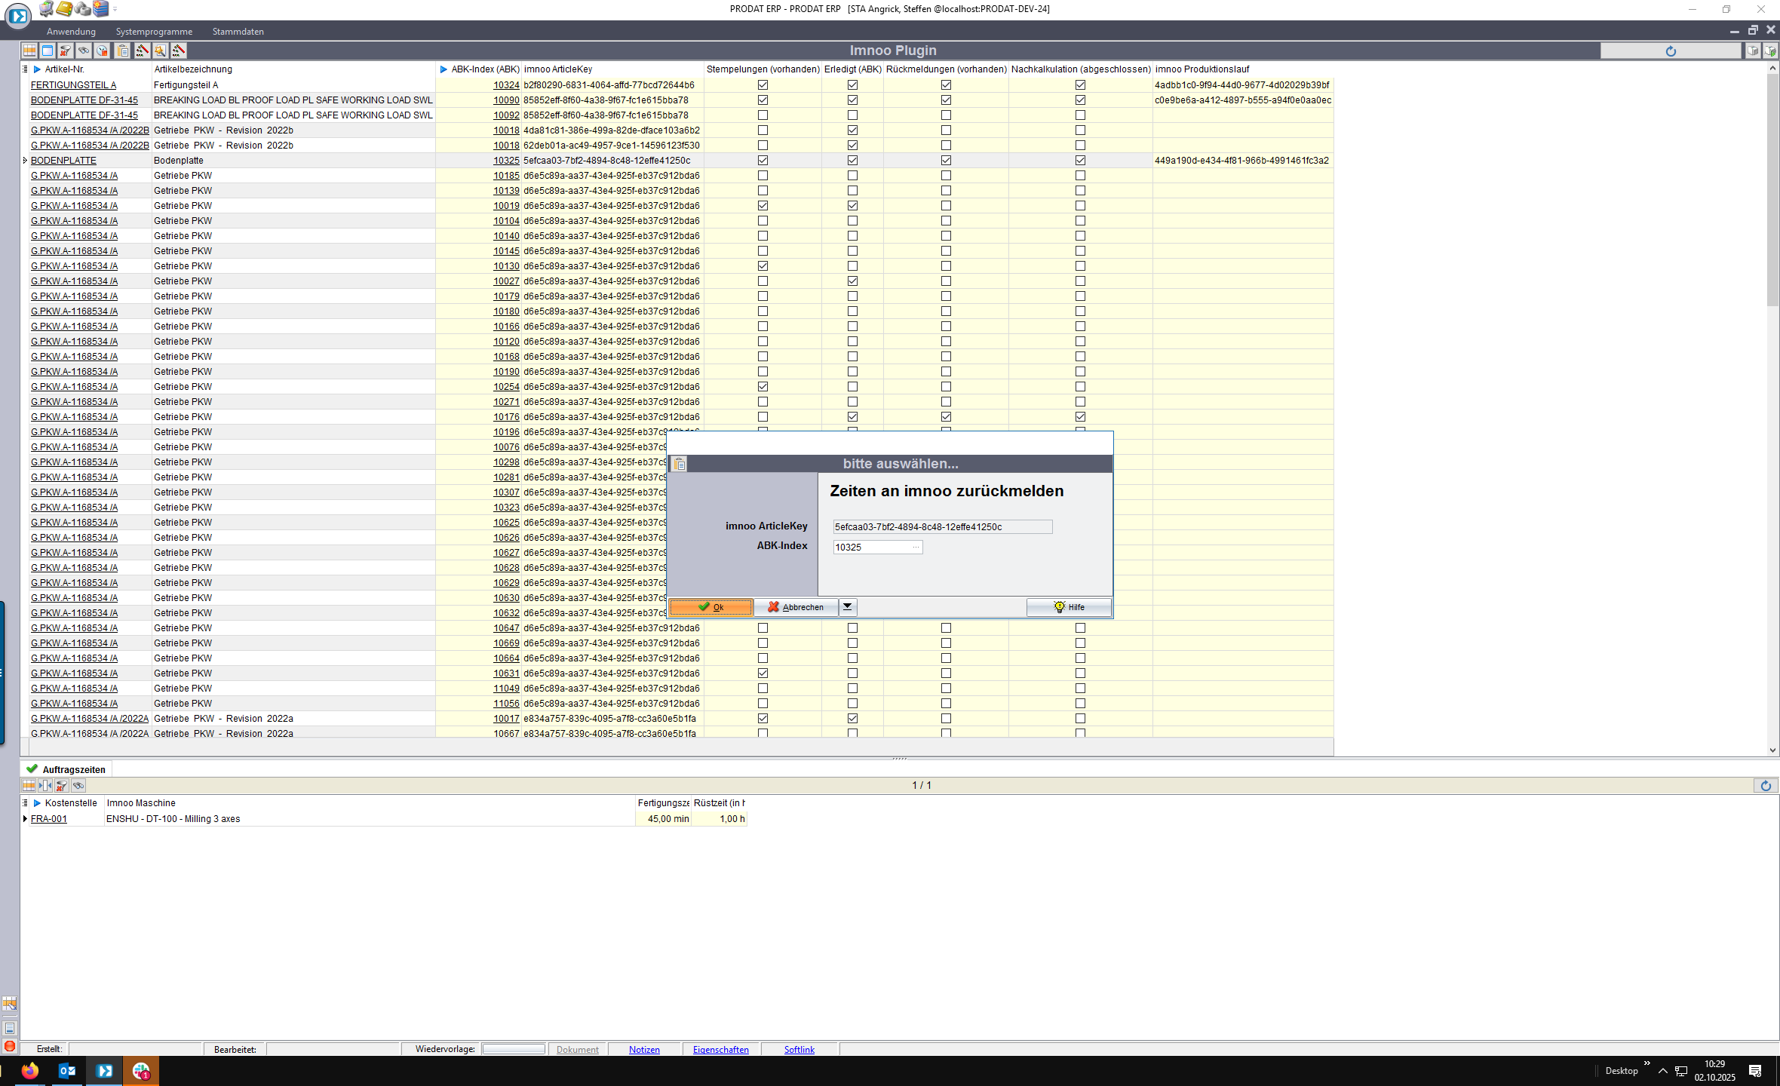Open the yellow address book icon
The height and width of the screenshot is (1086, 1780).
(64, 9)
